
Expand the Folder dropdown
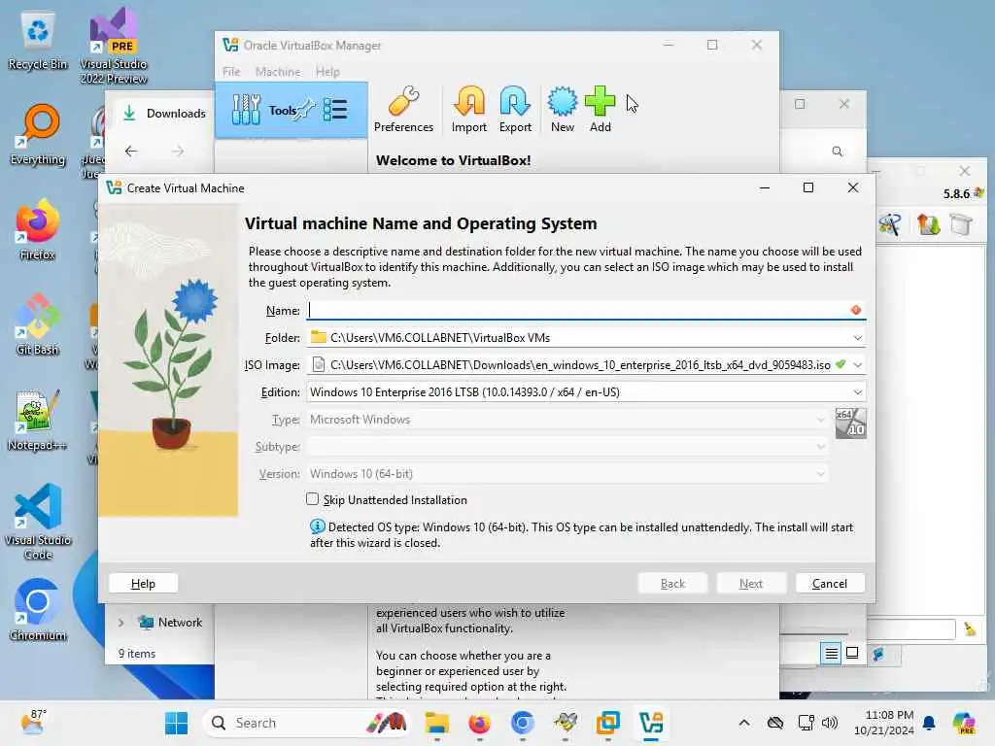(x=857, y=337)
